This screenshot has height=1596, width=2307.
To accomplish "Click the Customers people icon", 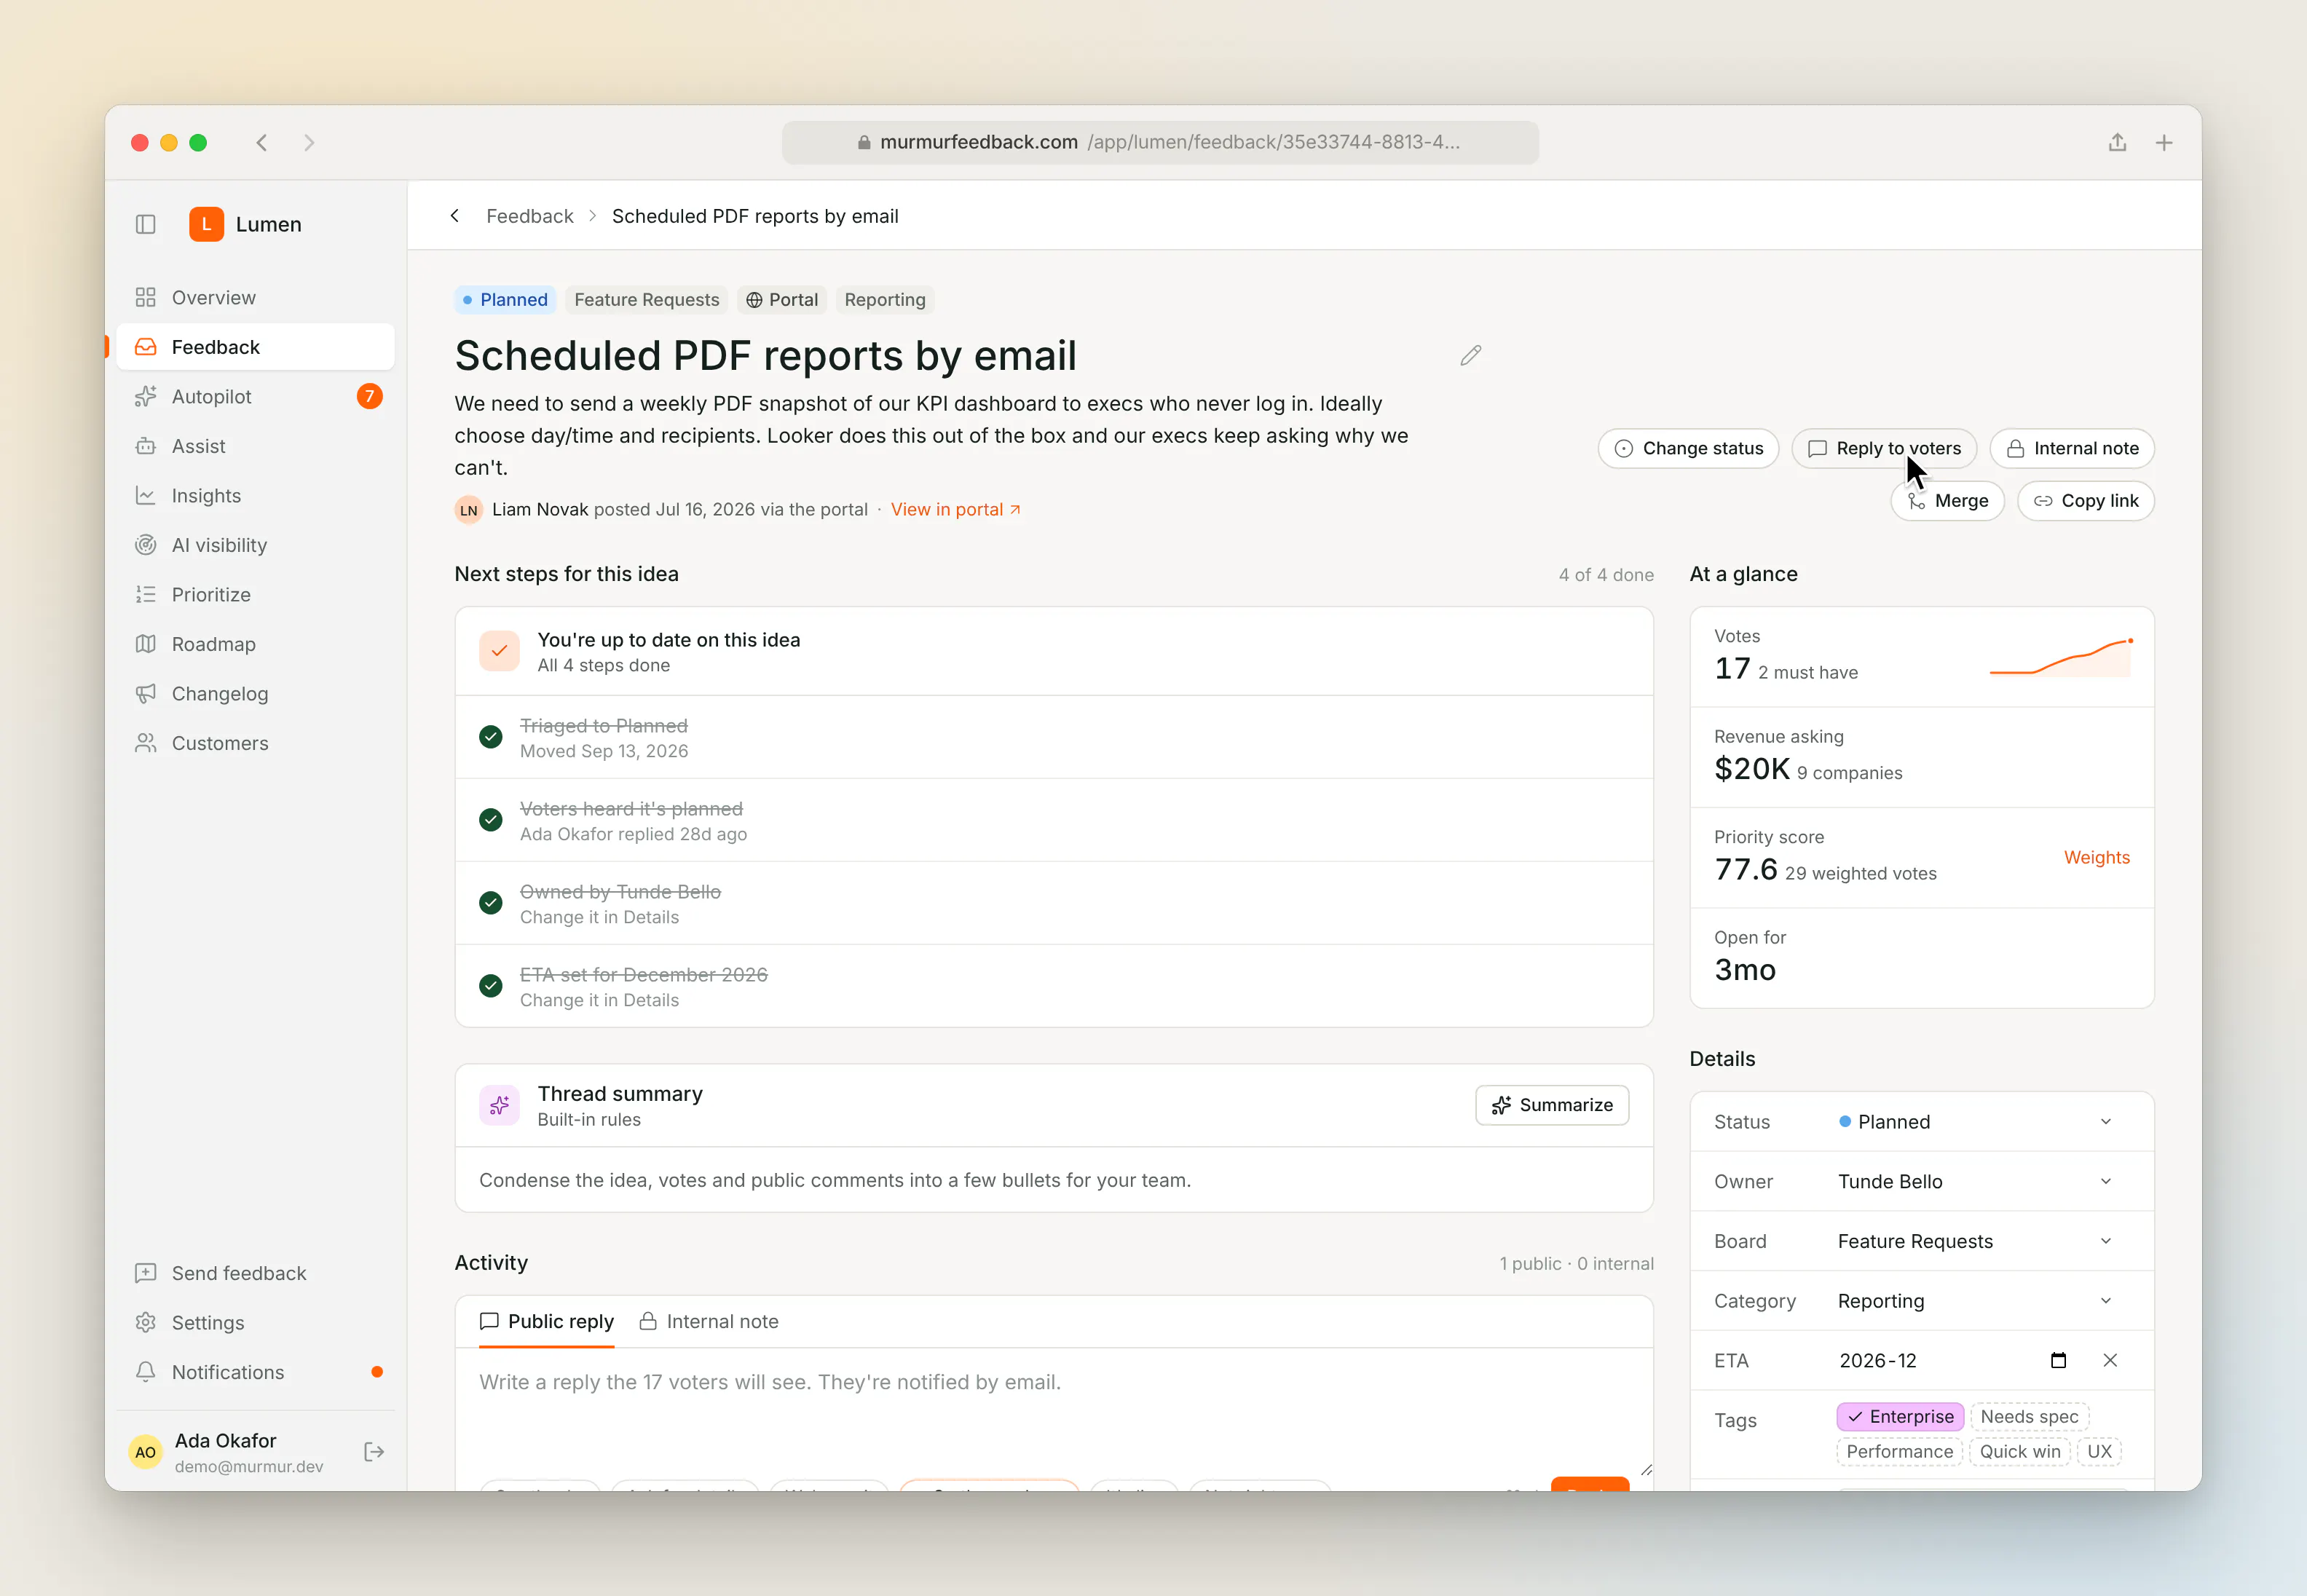I will (146, 743).
